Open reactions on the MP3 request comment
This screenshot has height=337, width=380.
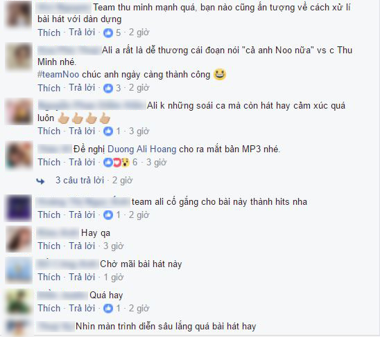point(116,163)
